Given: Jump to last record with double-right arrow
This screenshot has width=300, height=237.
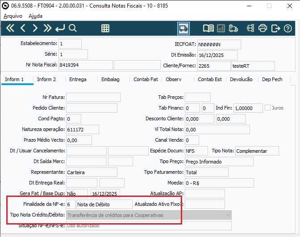Looking at the screenshot, I should point(47,28).
